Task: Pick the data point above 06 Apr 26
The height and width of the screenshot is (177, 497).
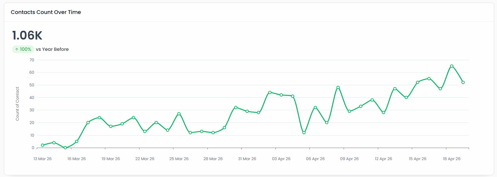Action: click(315, 107)
